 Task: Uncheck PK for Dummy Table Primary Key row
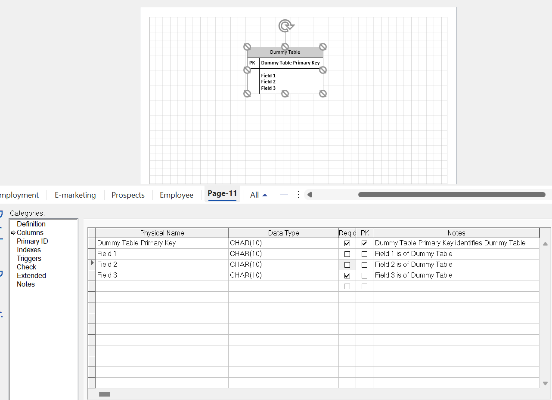click(x=365, y=243)
